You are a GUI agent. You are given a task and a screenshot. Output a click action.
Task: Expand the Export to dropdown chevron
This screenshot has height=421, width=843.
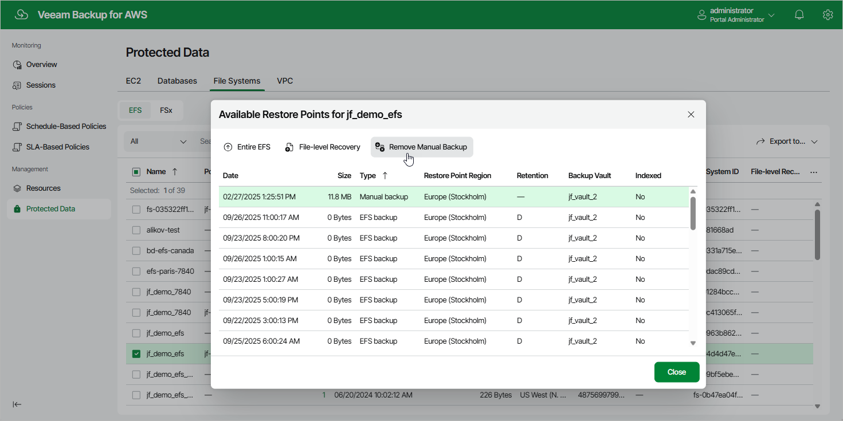coord(814,141)
